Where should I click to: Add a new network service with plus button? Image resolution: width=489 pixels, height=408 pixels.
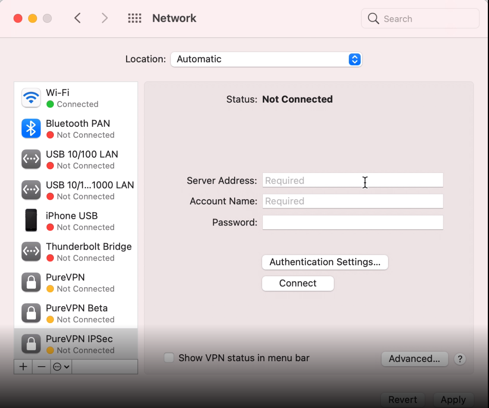tap(23, 366)
